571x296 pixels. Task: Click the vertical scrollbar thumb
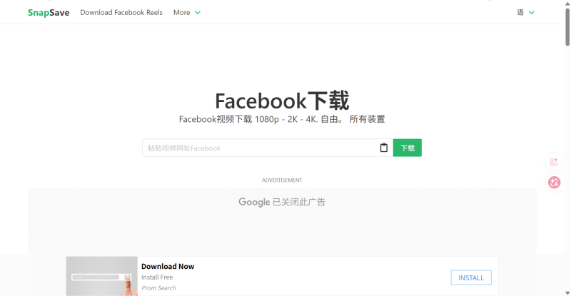point(567,27)
